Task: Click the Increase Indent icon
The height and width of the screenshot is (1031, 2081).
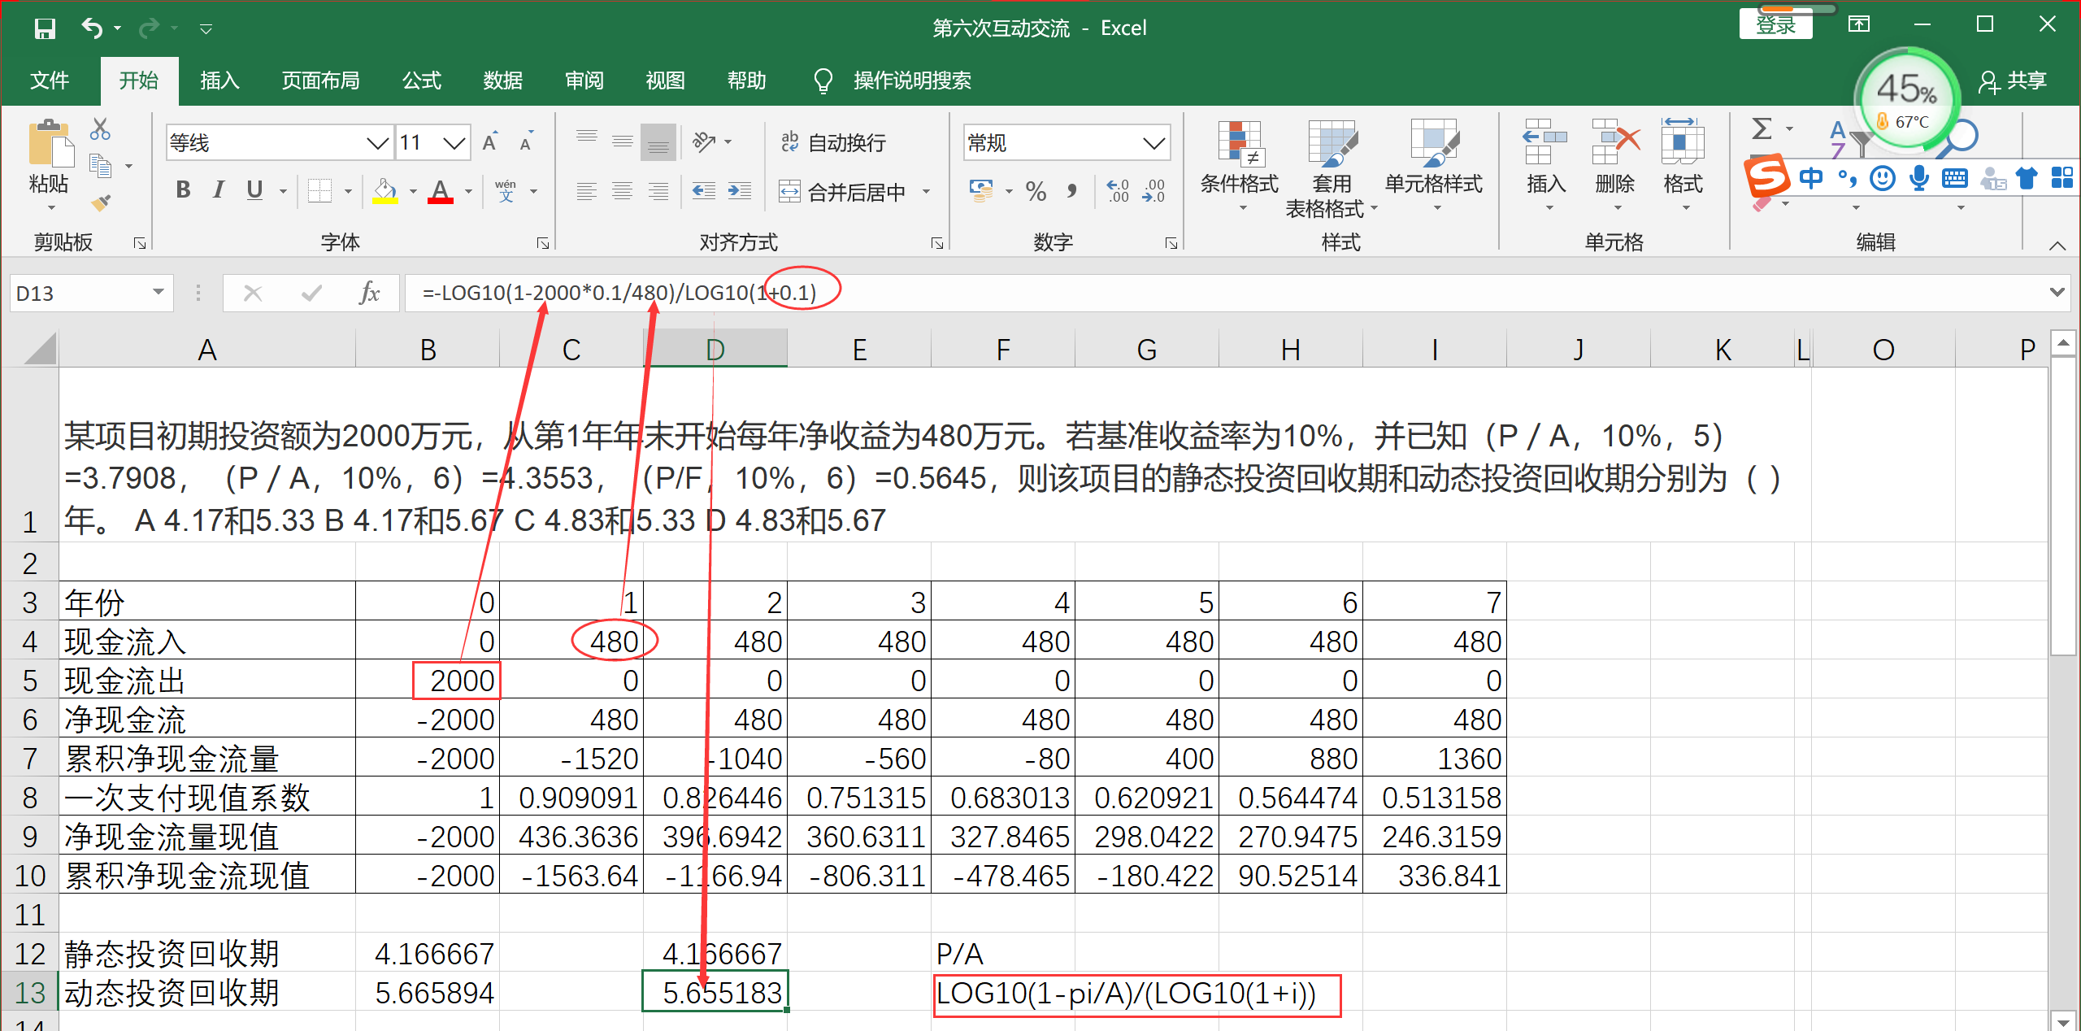Action: [x=739, y=192]
